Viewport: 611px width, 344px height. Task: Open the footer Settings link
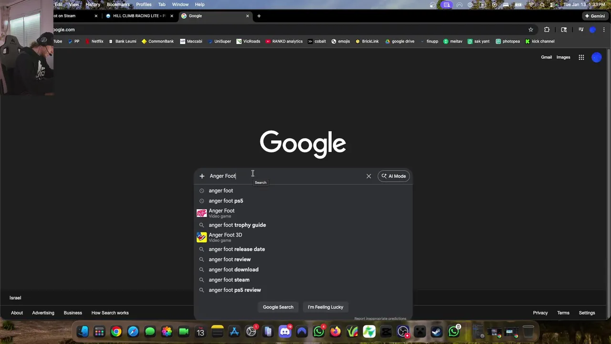click(587, 313)
